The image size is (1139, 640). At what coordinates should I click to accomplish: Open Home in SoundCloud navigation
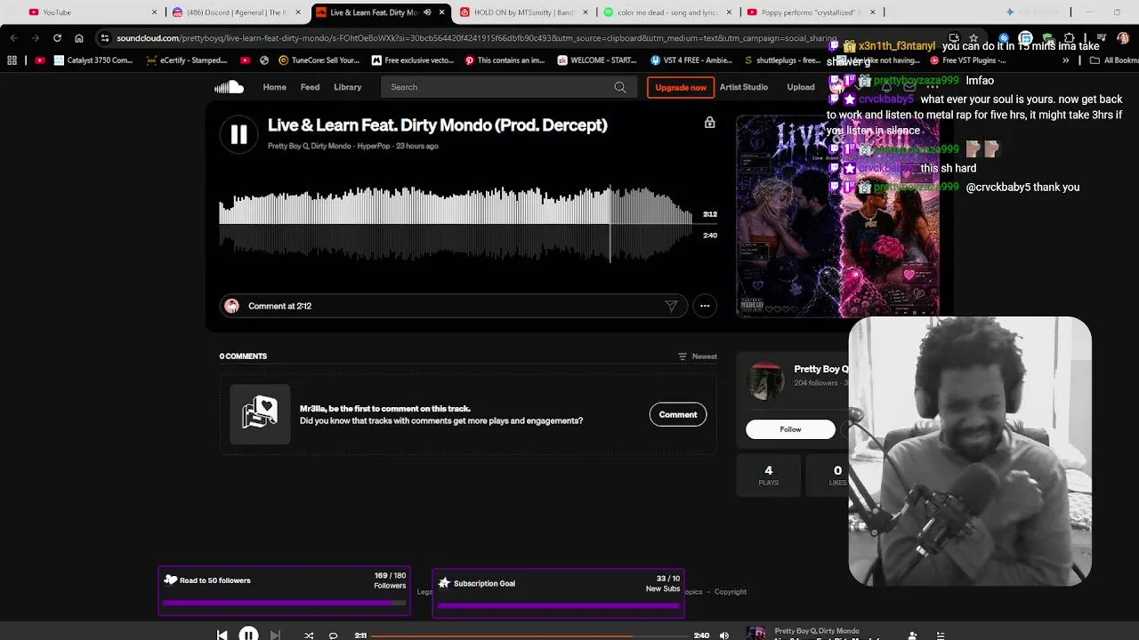(274, 87)
